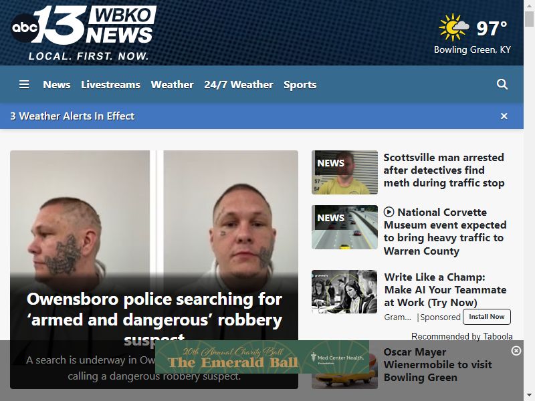The height and width of the screenshot is (401, 535).
Task: Close the Emerald Ball ad overlay
Action: [x=516, y=350]
